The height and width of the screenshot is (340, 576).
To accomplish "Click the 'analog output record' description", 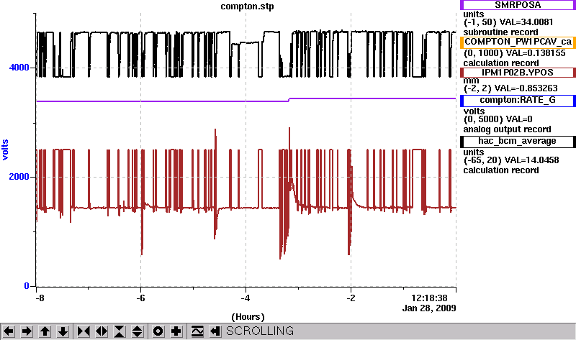I will coord(507,129).
